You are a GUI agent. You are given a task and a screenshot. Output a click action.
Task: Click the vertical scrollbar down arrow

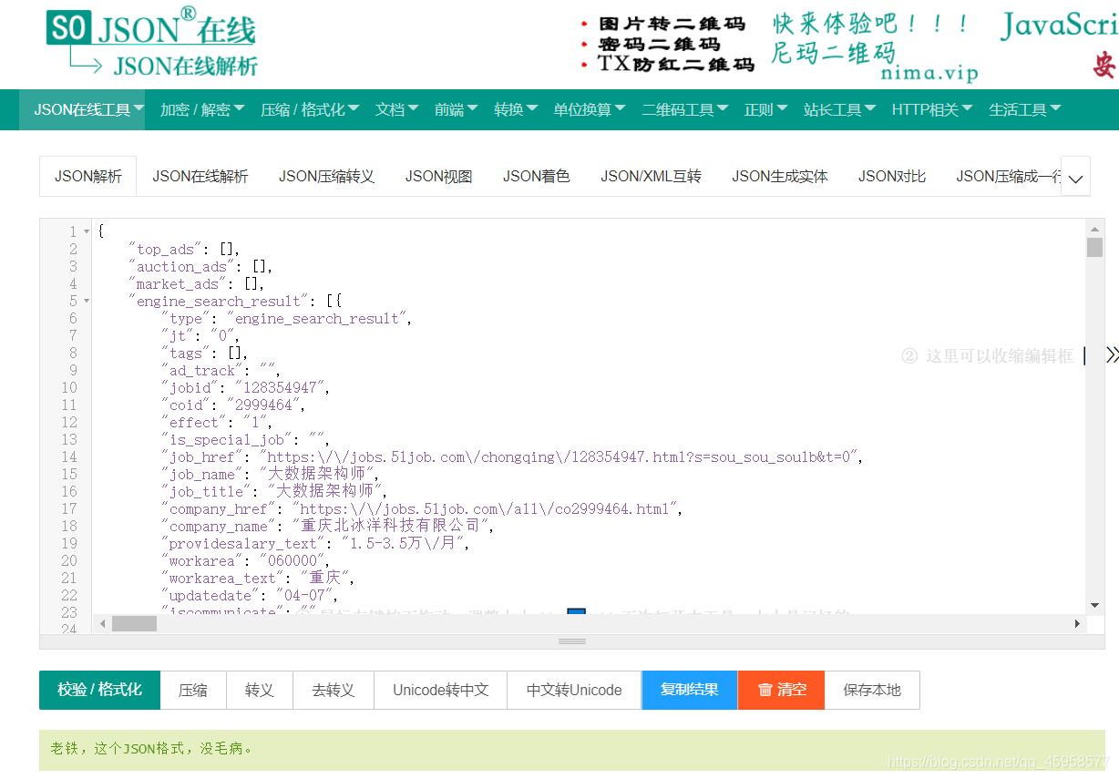coord(1094,605)
